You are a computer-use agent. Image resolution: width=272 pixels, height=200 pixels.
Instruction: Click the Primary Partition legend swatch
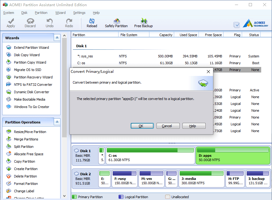tap(74, 197)
